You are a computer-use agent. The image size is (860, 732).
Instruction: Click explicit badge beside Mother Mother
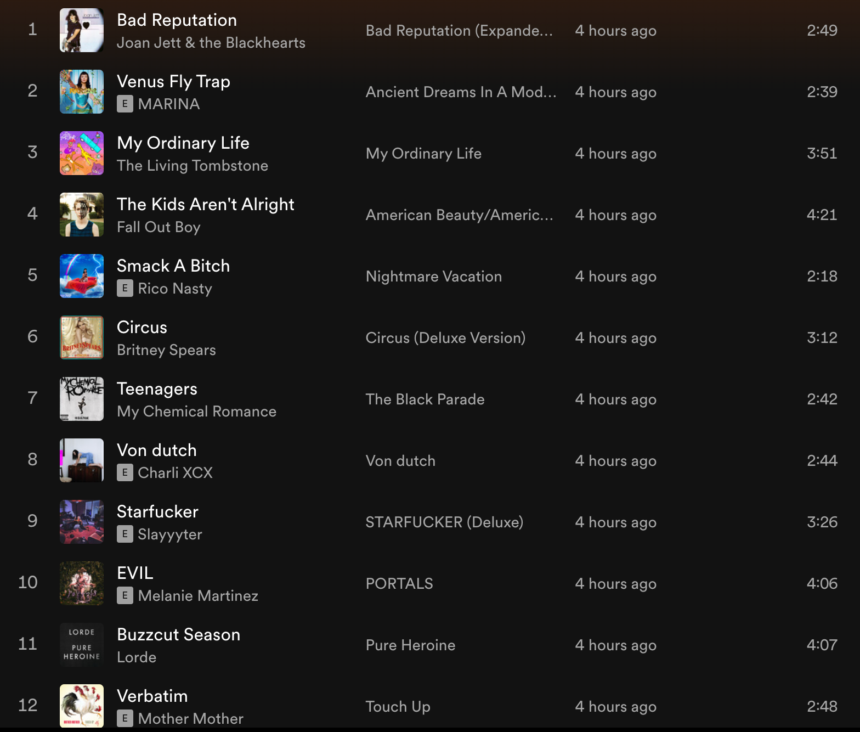125,718
